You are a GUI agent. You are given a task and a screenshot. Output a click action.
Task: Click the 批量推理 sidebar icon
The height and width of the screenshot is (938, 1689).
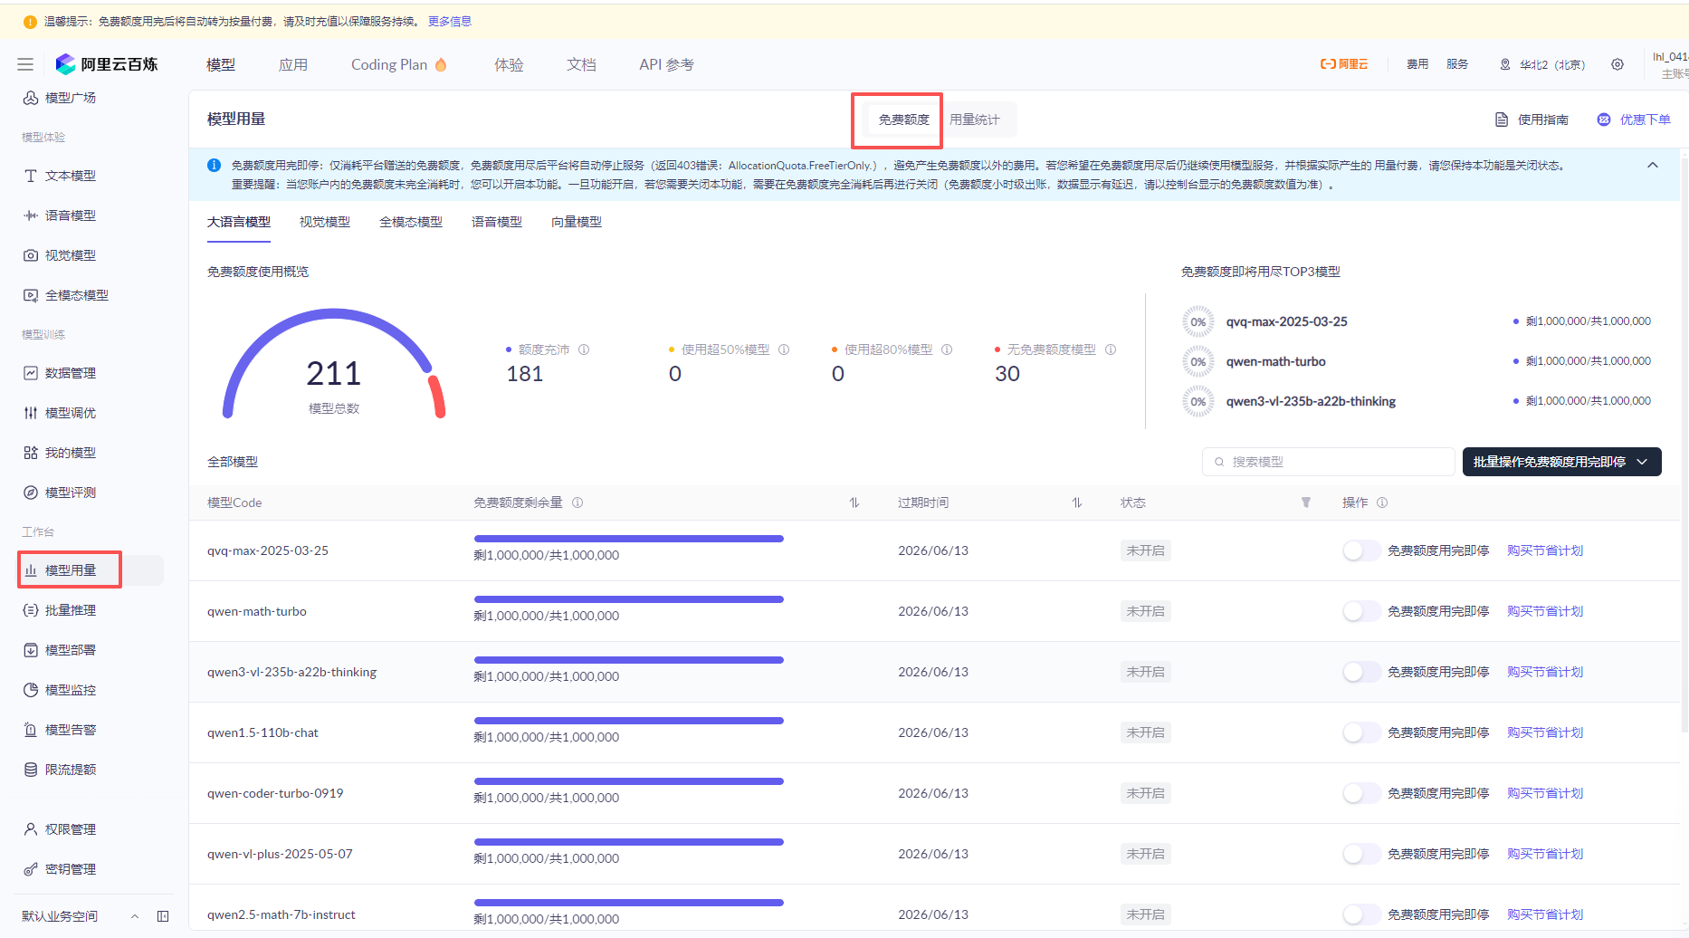31,610
